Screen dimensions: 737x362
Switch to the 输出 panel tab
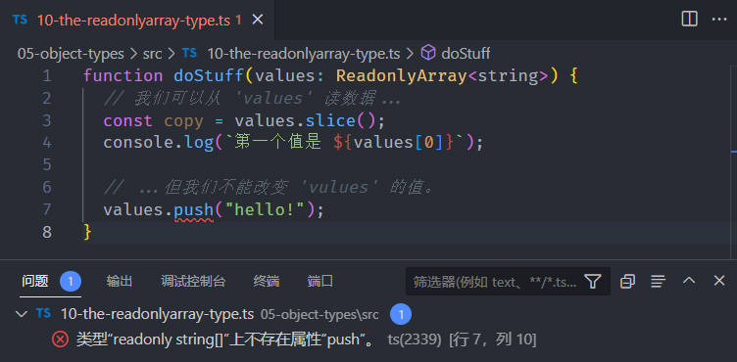point(120,281)
